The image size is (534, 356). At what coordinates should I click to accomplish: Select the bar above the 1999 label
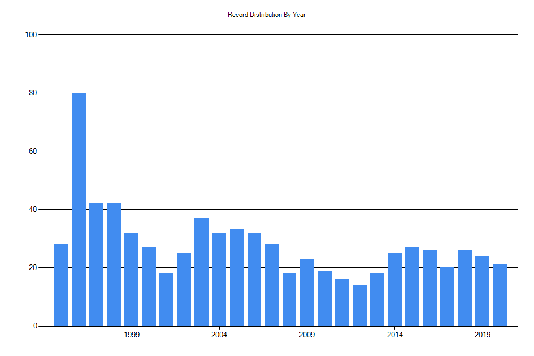tap(132, 279)
